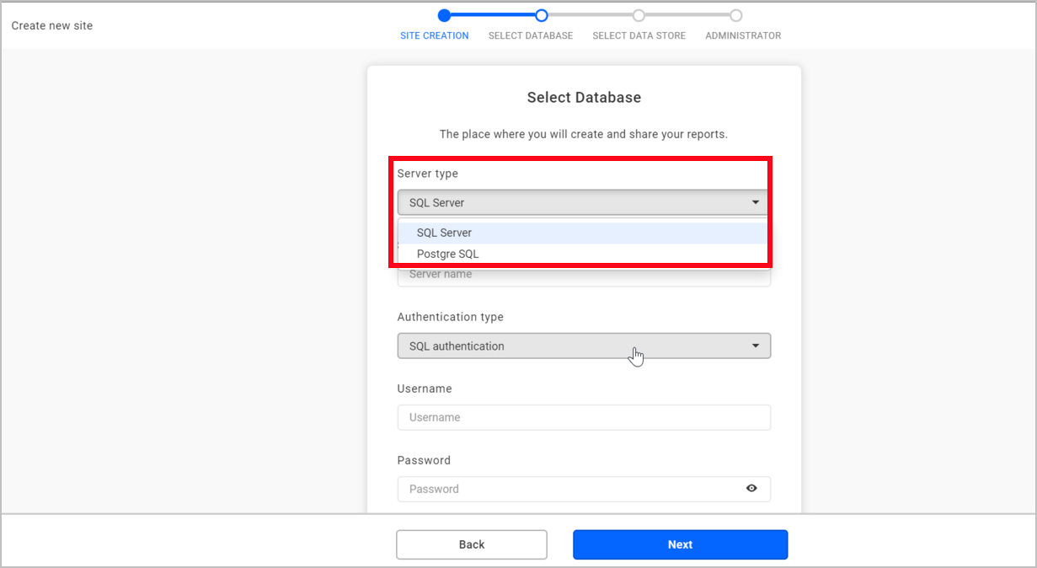This screenshot has height=568, width=1037.
Task: Open the Authentication type dropdown arrow
Action: (756, 346)
